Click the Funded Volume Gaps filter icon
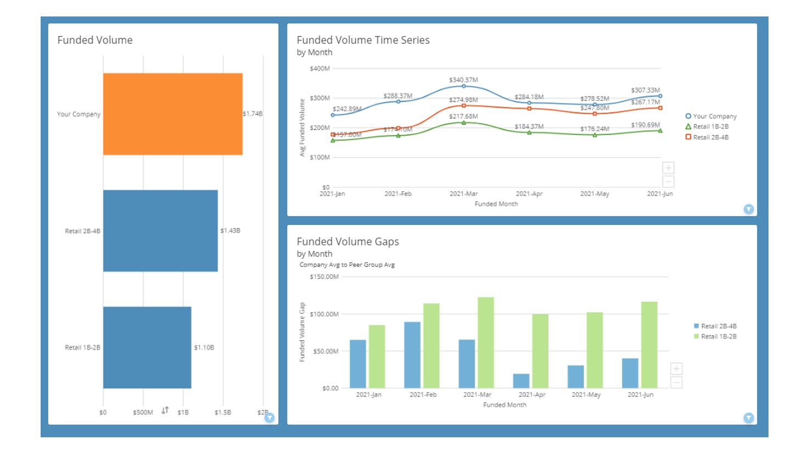Image resolution: width=802 pixels, height=451 pixels. [749, 418]
